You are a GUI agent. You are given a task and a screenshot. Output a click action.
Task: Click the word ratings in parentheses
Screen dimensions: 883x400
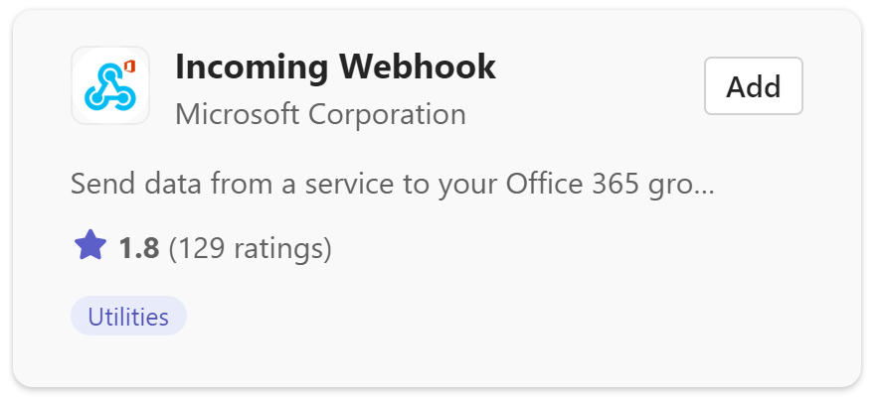(x=278, y=248)
